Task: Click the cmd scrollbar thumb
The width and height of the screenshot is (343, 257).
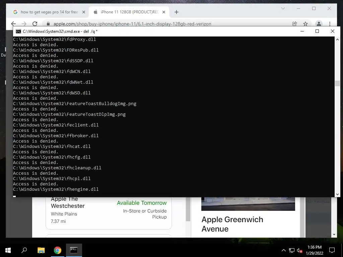Action: (x=337, y=83)
